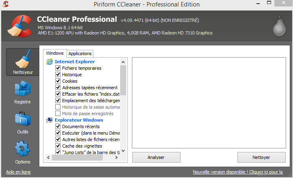
Task: Toggle Emplacement des téléchargements checkbox
Action: pyautogui.click(x=58, y=101)
